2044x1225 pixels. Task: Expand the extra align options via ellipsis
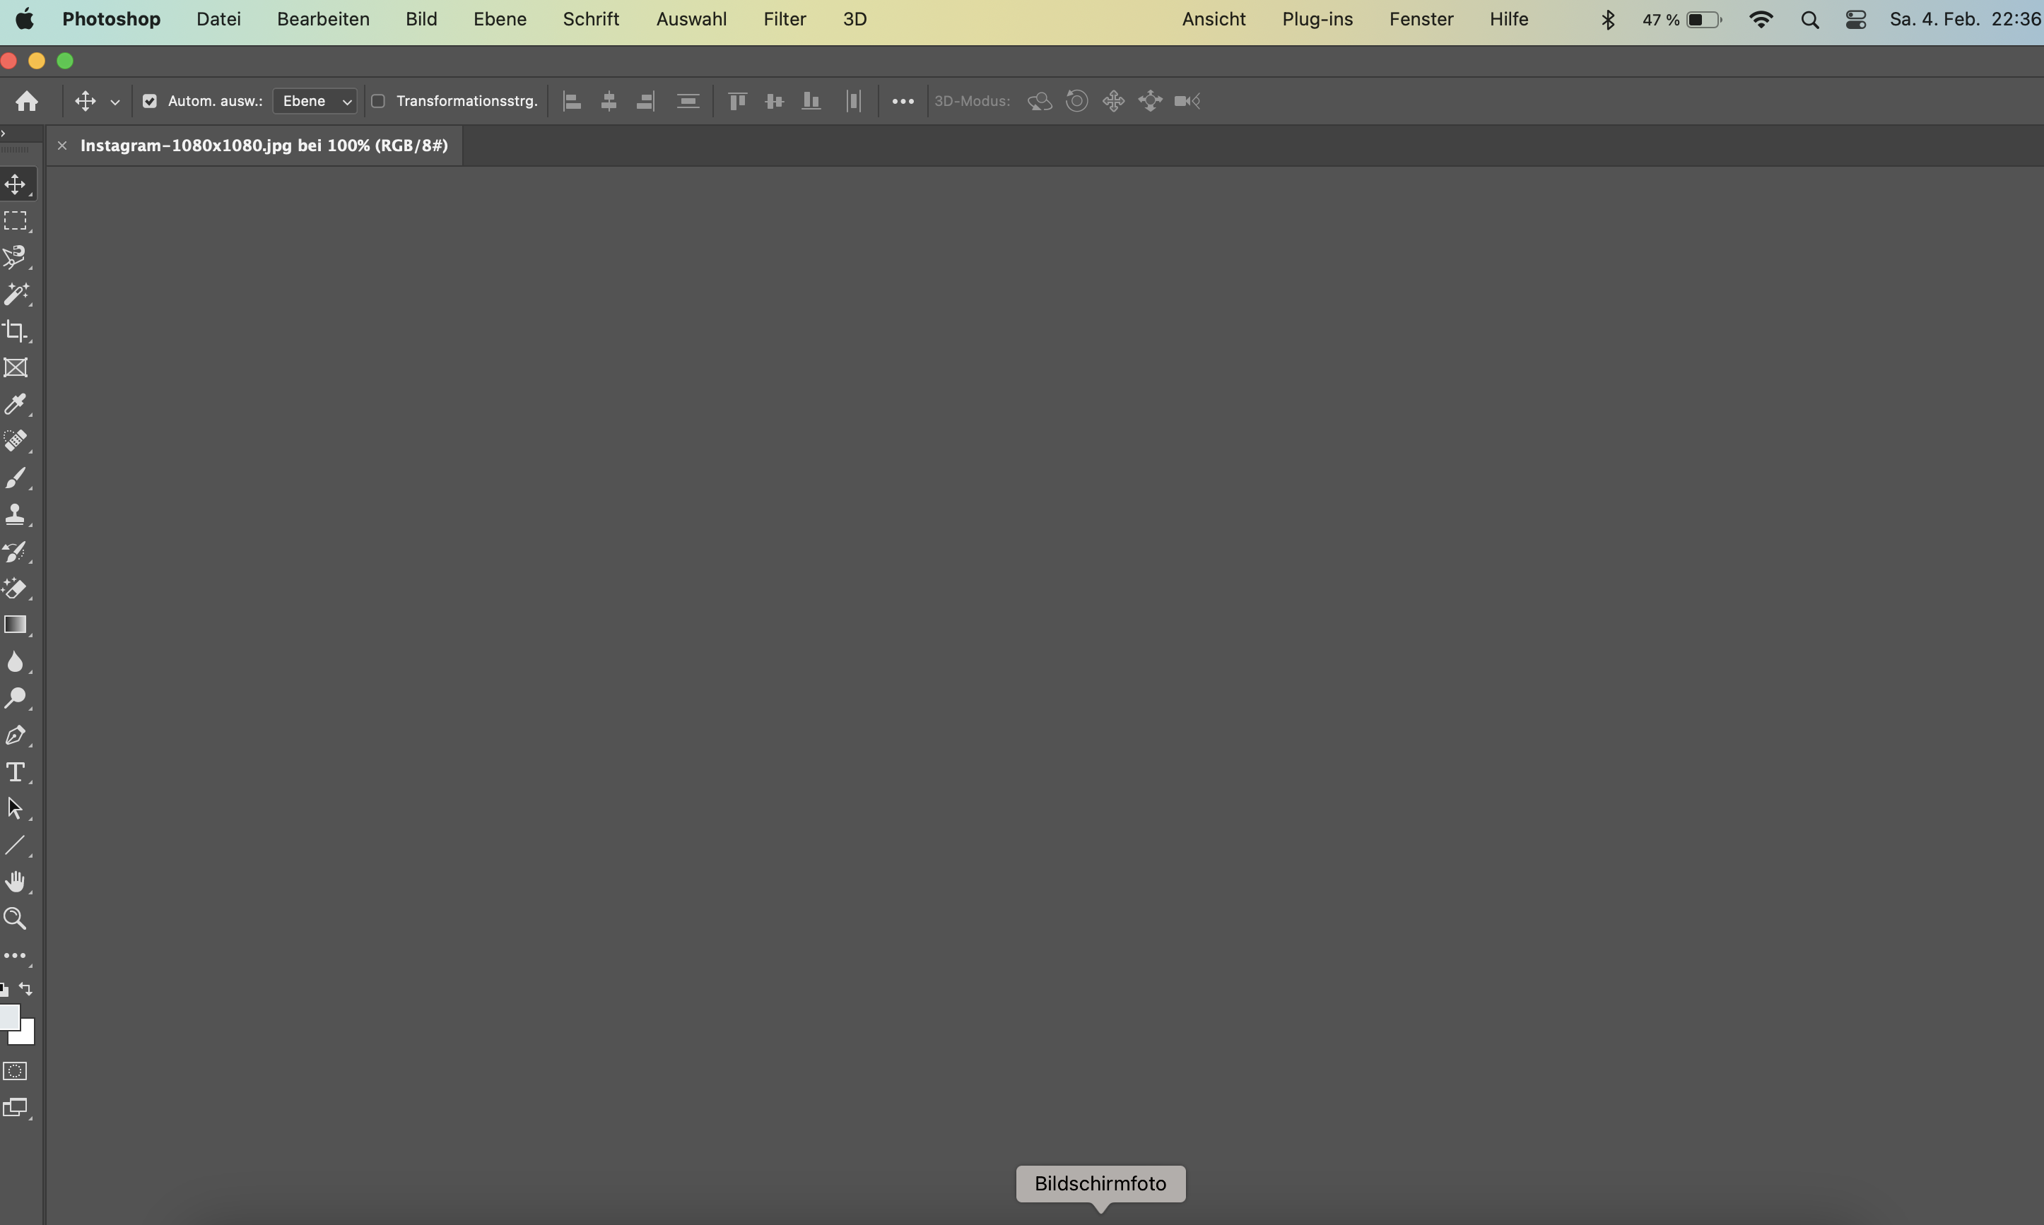(x=902, y=101)
